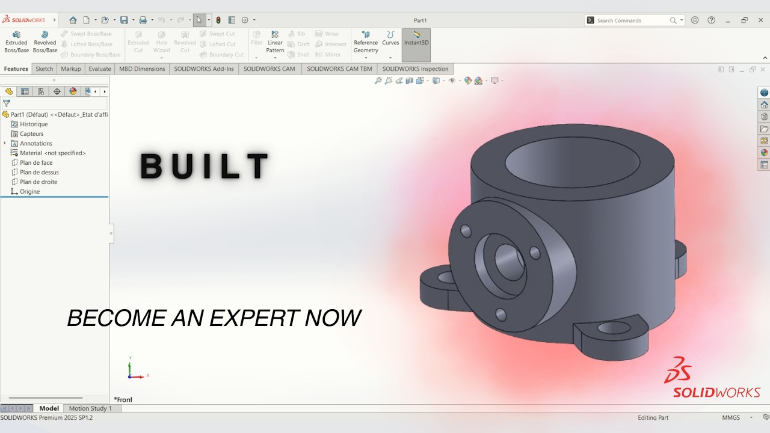Click the Home icon in quick access toolbar
The width and height of the screenshot is (770, 433).
point(73,20)
